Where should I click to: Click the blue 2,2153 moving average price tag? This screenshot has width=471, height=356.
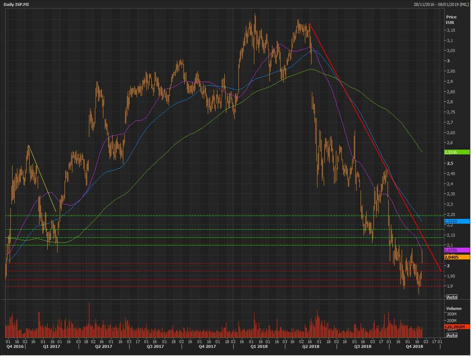tap(457, 221)
